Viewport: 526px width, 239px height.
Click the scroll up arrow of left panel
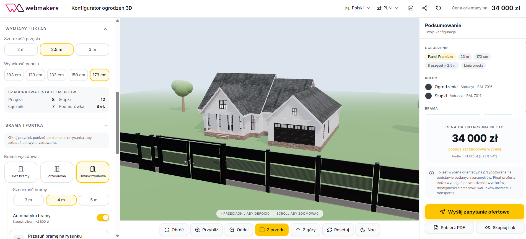pos(117,21)
